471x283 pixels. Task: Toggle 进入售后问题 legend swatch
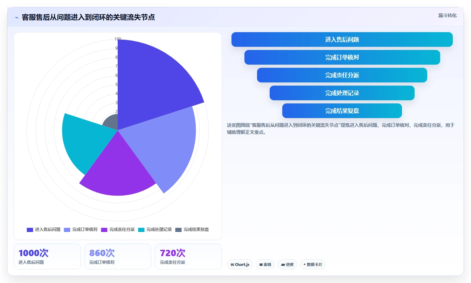point(30,230)
